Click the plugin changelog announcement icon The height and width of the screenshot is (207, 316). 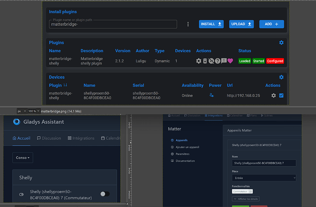click(224, 61)
